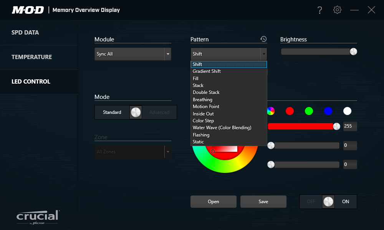Click the help question mark icon
Screen dimensions: 384x230
tap(319, 10)
